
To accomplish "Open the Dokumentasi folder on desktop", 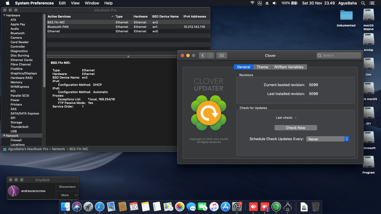I will (x=346, y=18).
